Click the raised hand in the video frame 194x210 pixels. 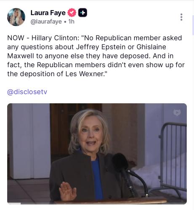68,191
